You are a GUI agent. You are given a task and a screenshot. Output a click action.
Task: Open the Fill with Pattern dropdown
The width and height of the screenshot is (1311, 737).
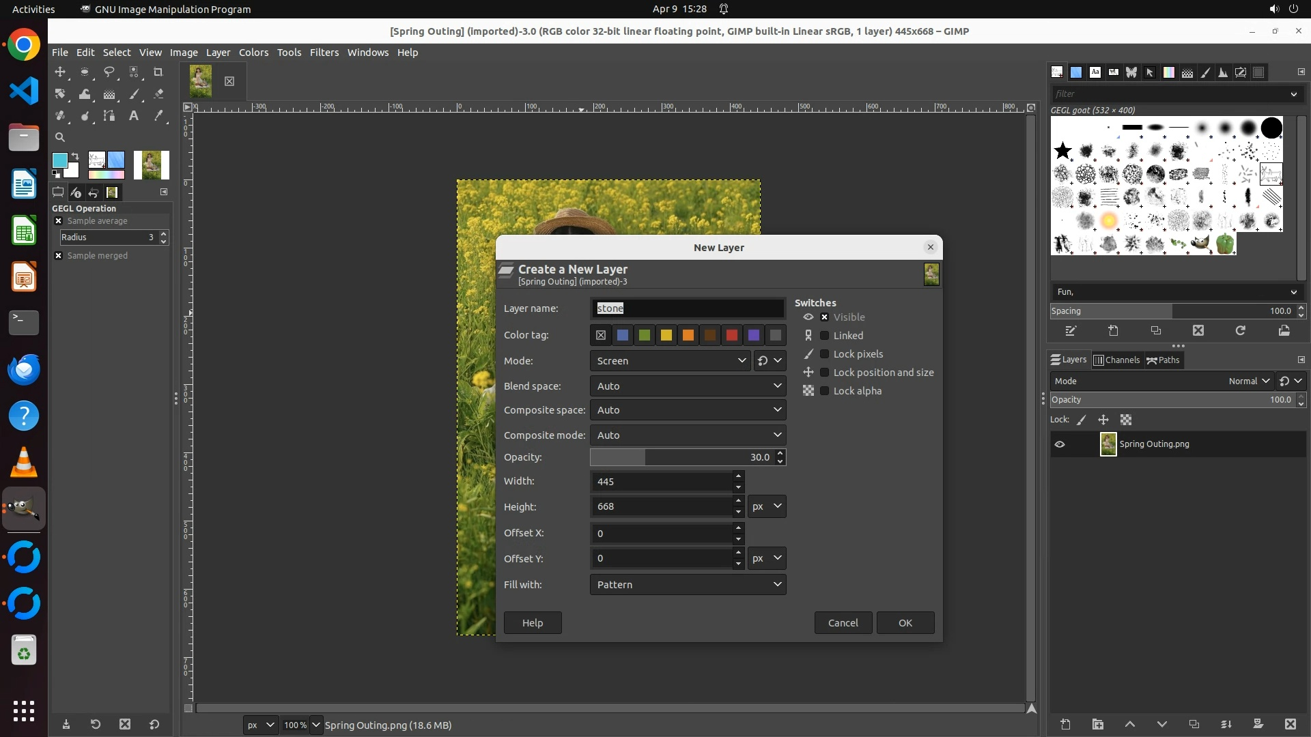pyautogui.click(x=688, y=585)
